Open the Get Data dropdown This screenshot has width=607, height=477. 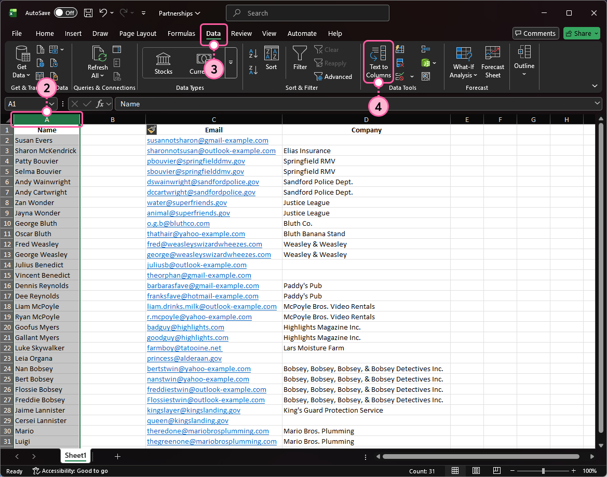tap(22, 62)
